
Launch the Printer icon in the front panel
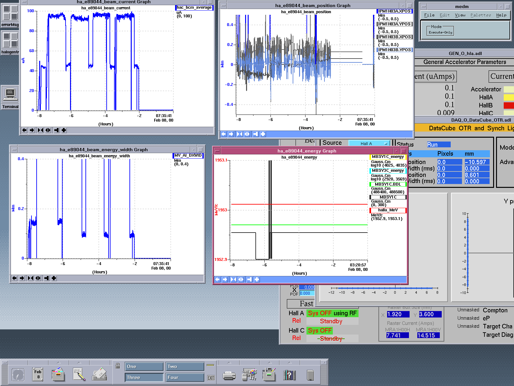[x=229, y=375]
